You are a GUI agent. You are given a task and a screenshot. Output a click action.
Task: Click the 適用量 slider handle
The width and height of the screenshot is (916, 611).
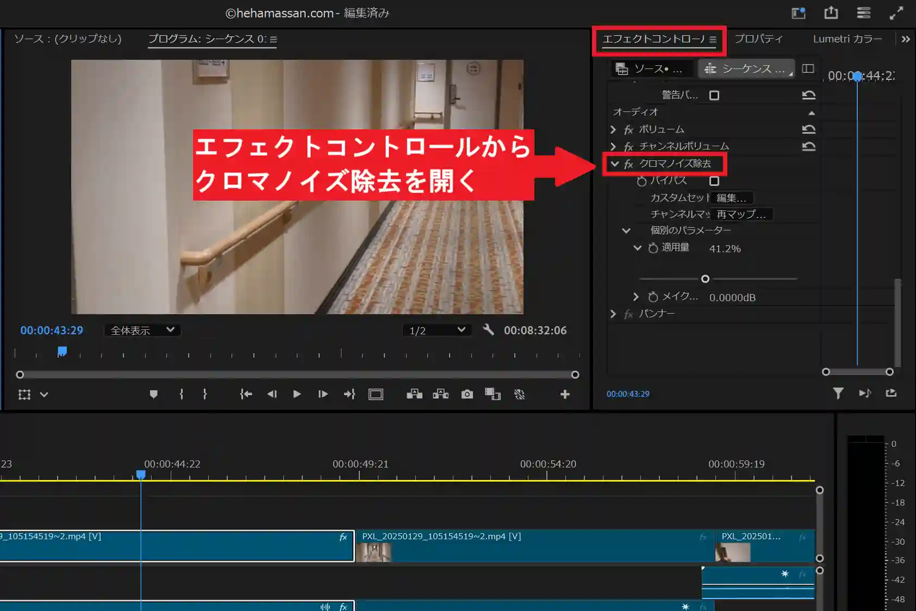pyautogui.click(x=705, y=279)
